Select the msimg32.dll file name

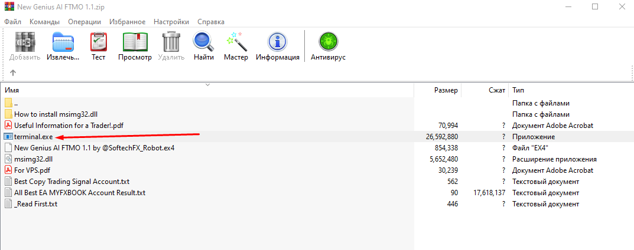coord(33,159)
